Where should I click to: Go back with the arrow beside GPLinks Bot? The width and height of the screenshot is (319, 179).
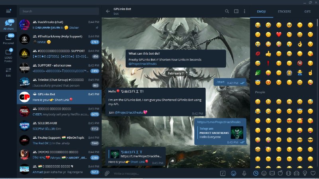point(108,11)
